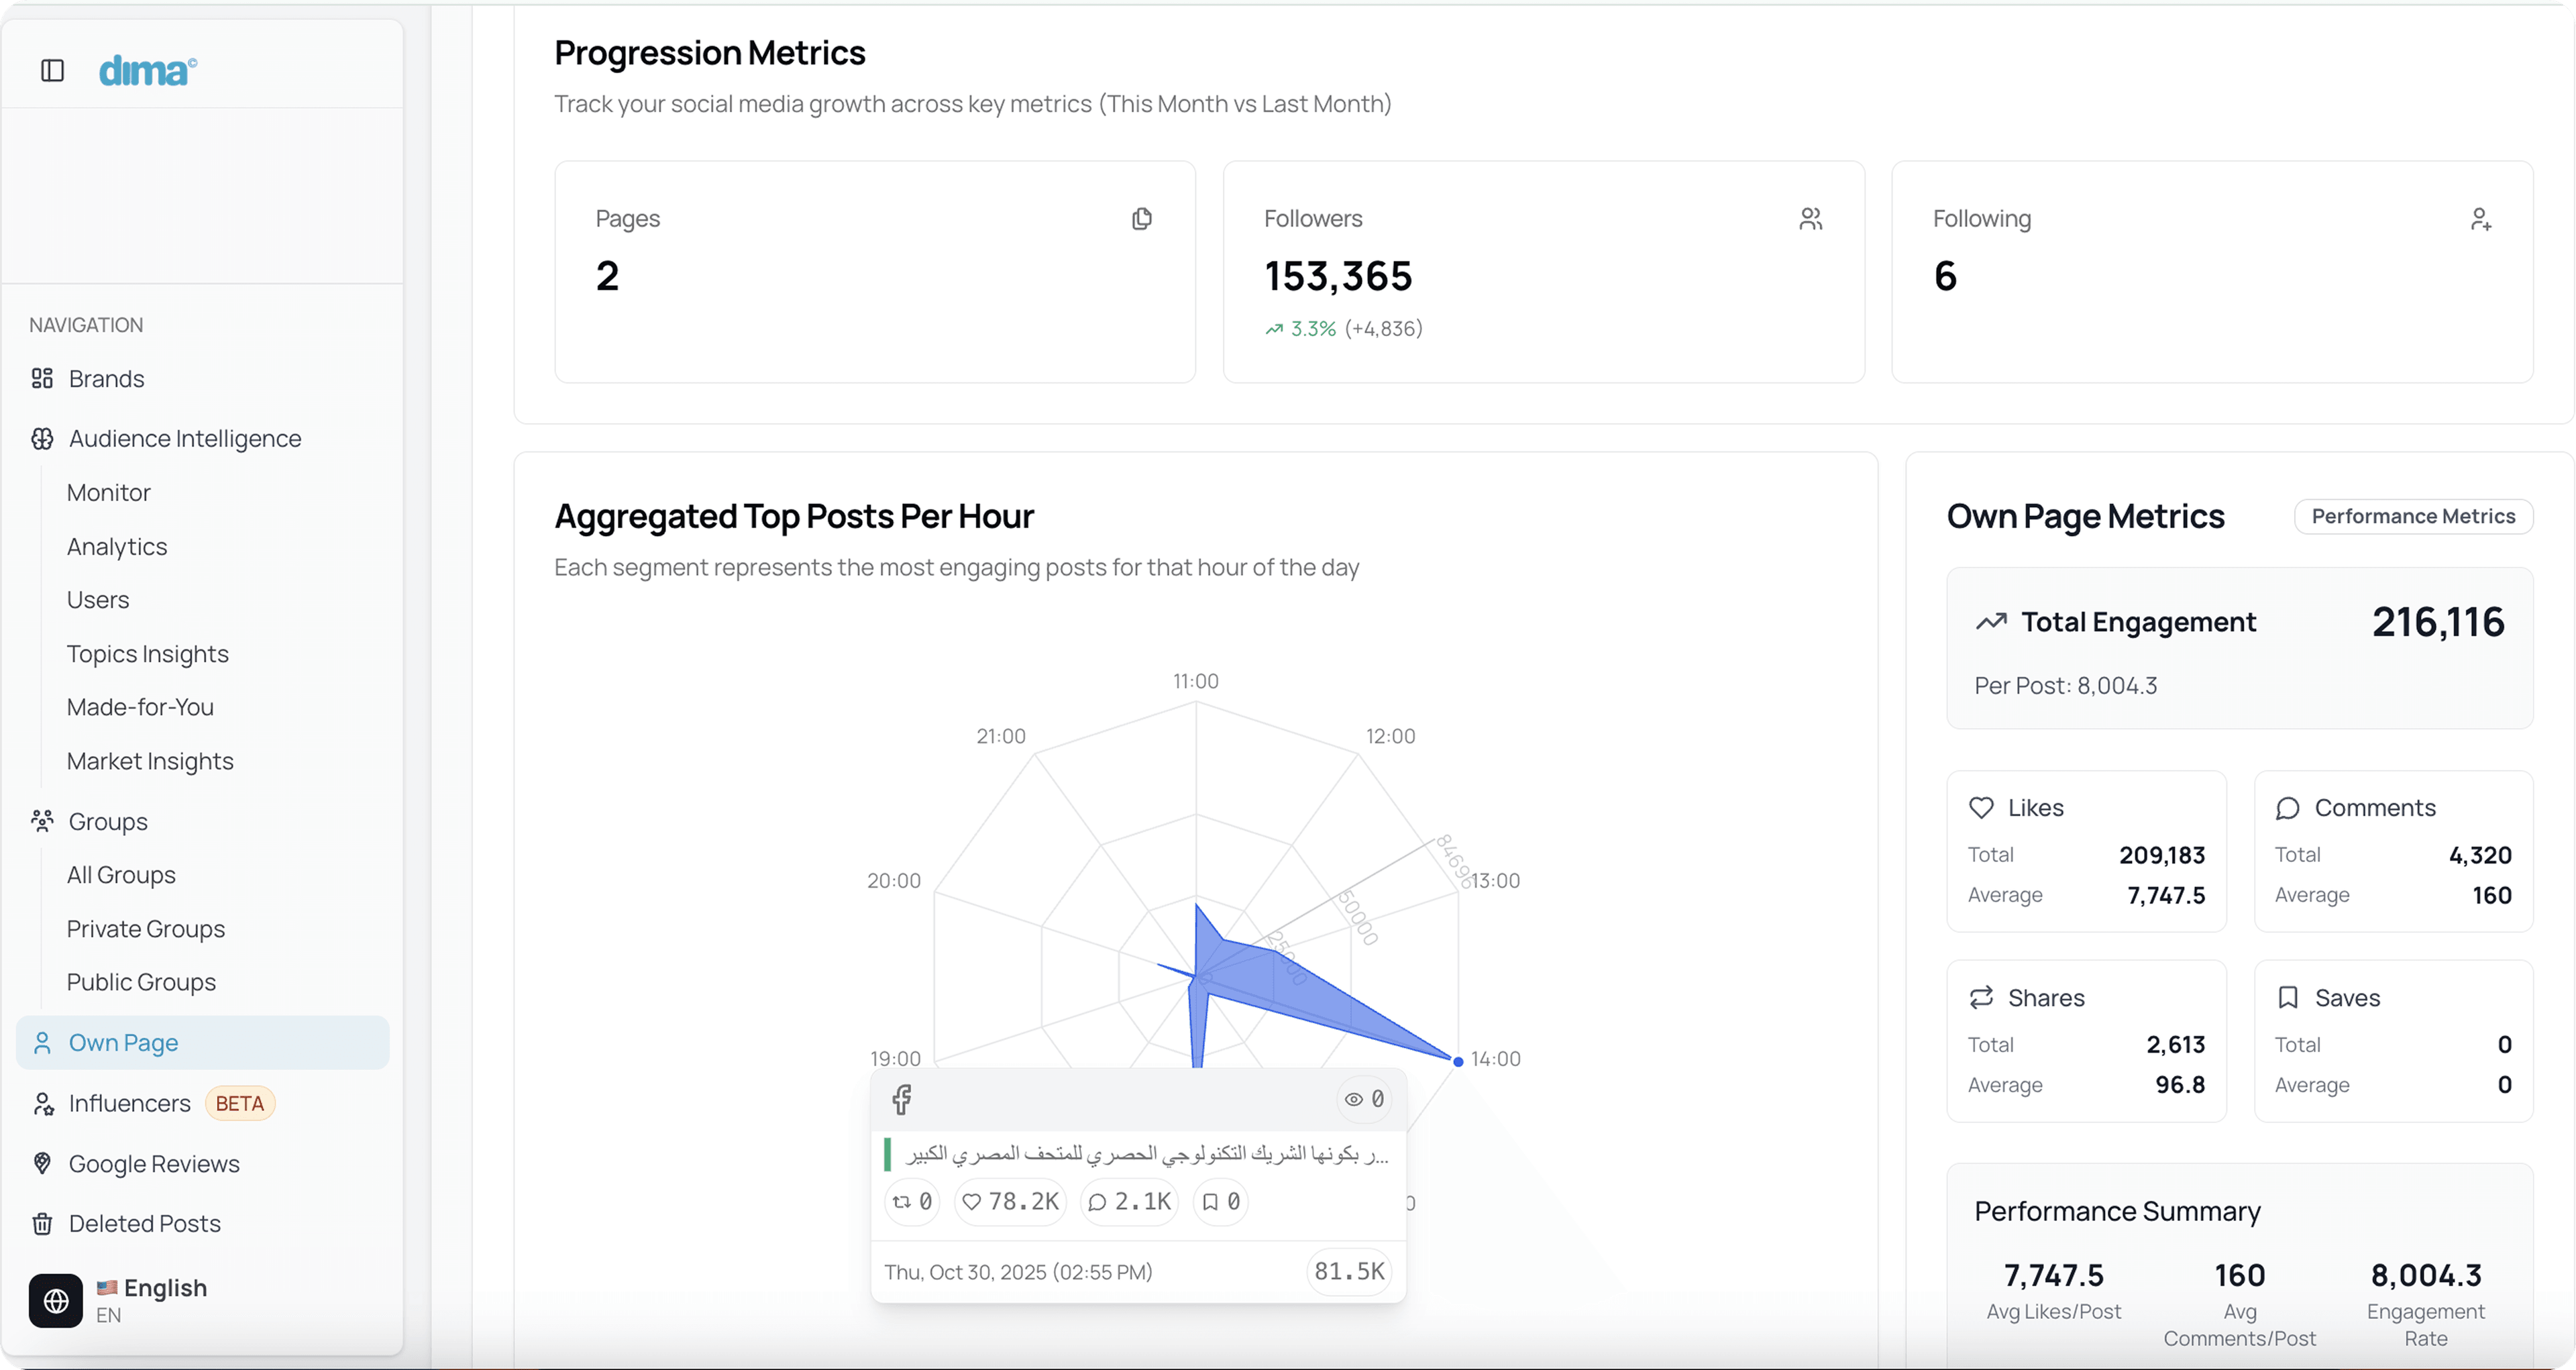Screen dimensions: 2576x1370
Task: Open Own Page menu item
Action: click(x=123, y=1042)
